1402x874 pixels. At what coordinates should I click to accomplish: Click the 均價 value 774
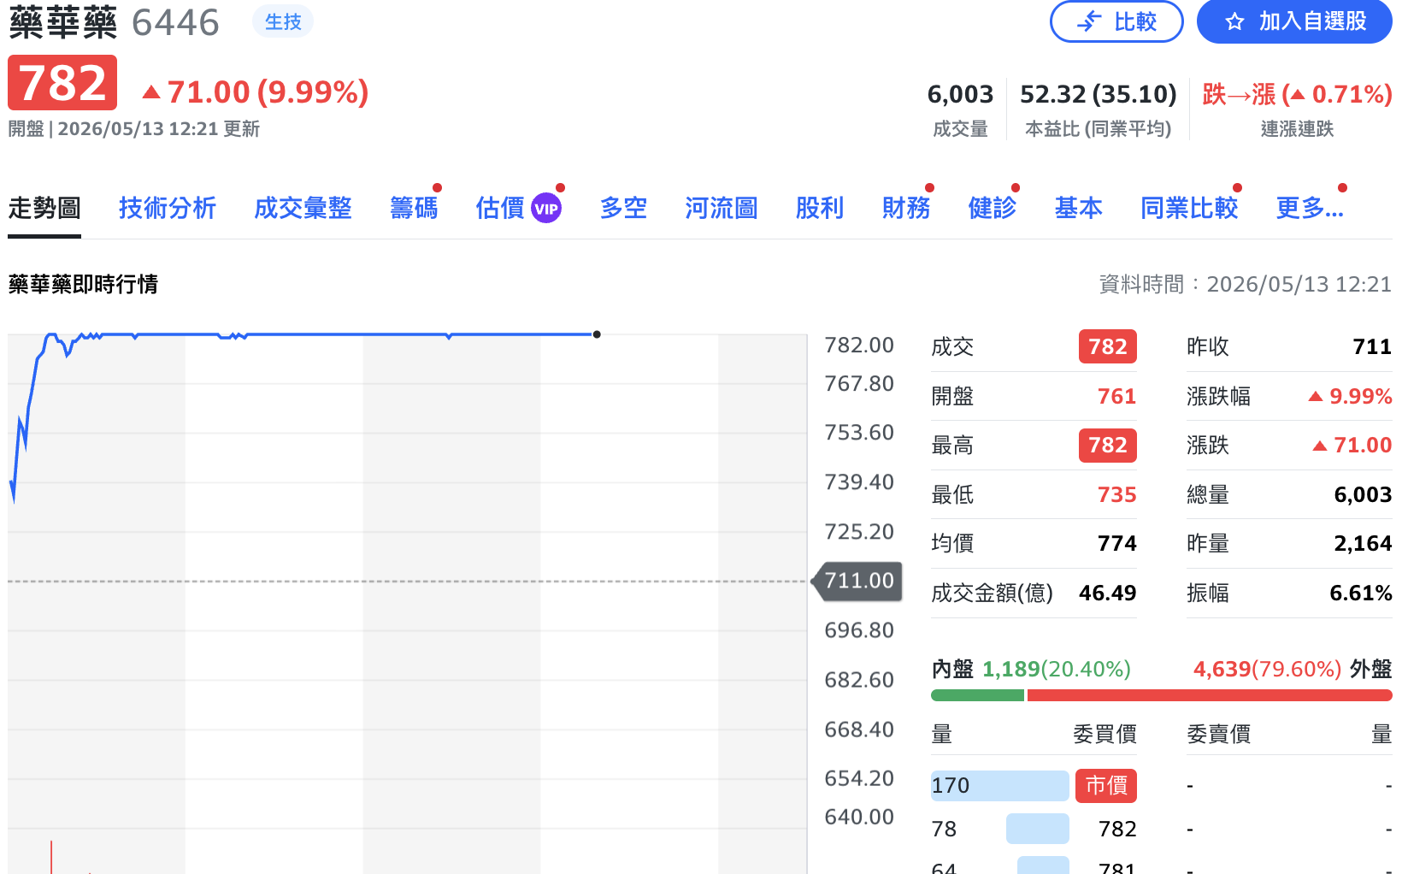pos(1116,543)
